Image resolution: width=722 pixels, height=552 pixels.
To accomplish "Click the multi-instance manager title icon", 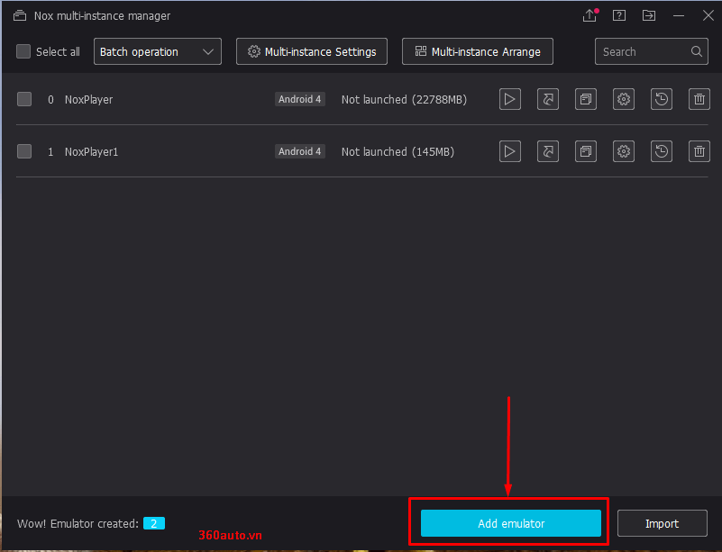I will coord(19,15).
